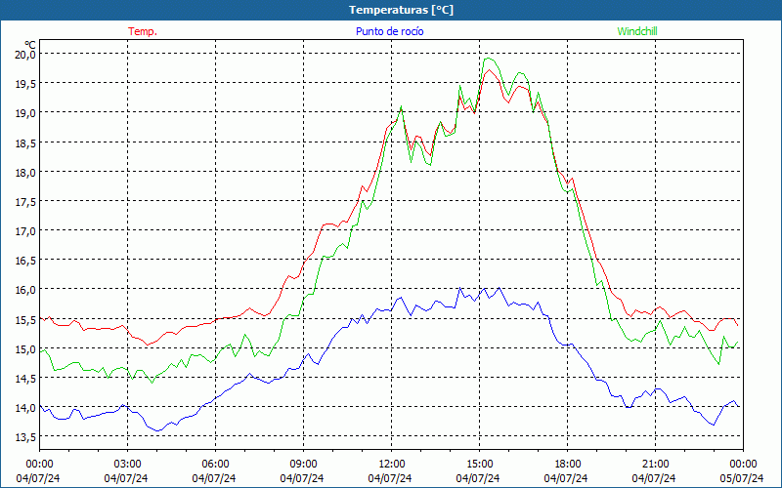Click the '06:00' time axis label

(x=215, y=465)
